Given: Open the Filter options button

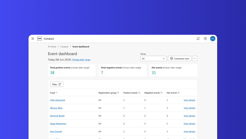Looking at the screenshot, I should 57,84.
